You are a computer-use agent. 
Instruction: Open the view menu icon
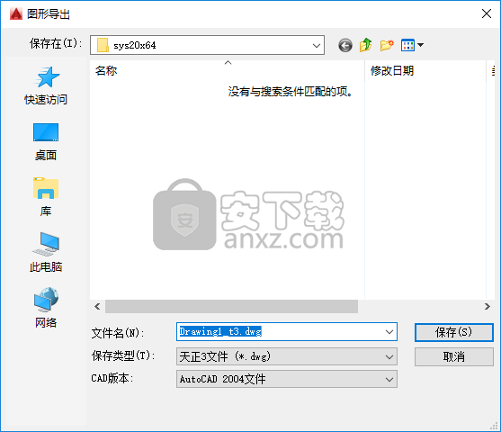412,45
